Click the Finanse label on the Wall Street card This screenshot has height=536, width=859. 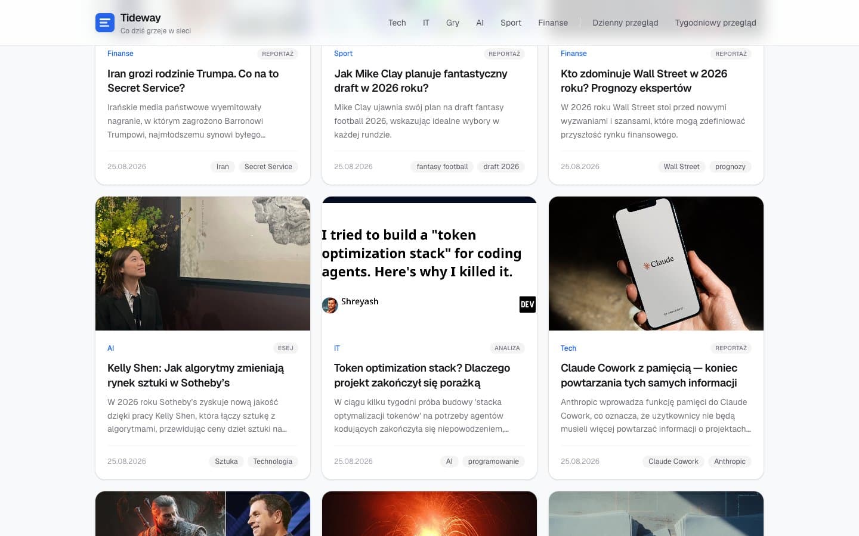[x=574, y=54]
